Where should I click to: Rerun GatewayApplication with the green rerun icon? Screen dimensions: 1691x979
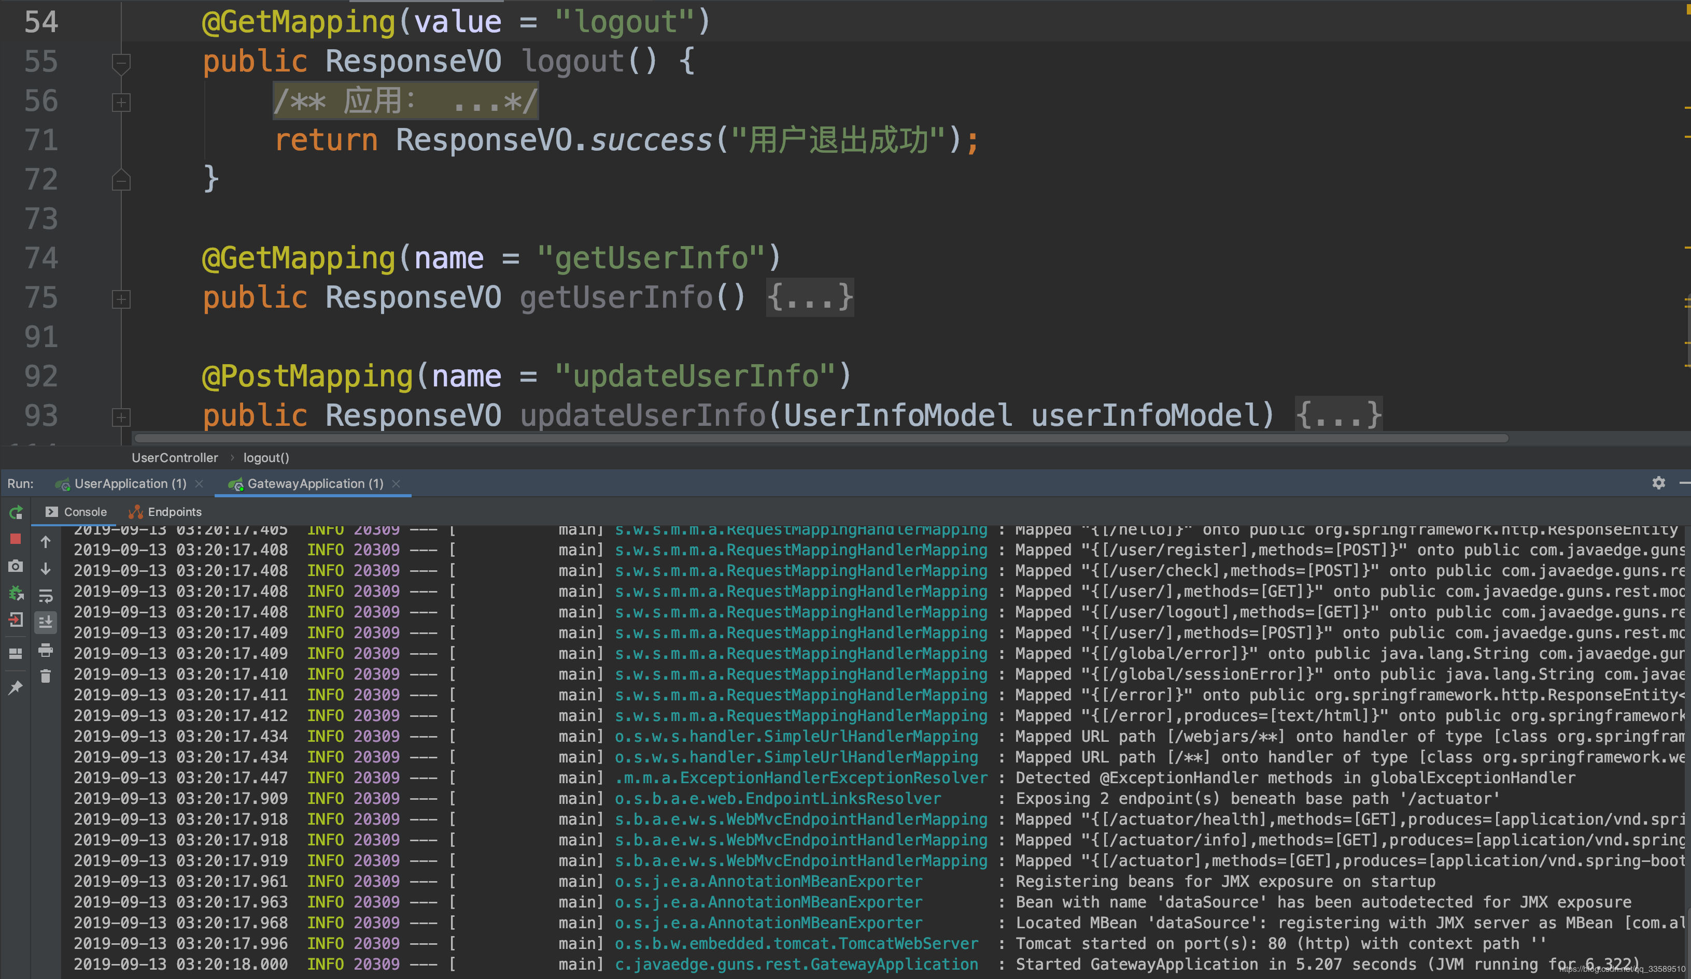(16, 512)
